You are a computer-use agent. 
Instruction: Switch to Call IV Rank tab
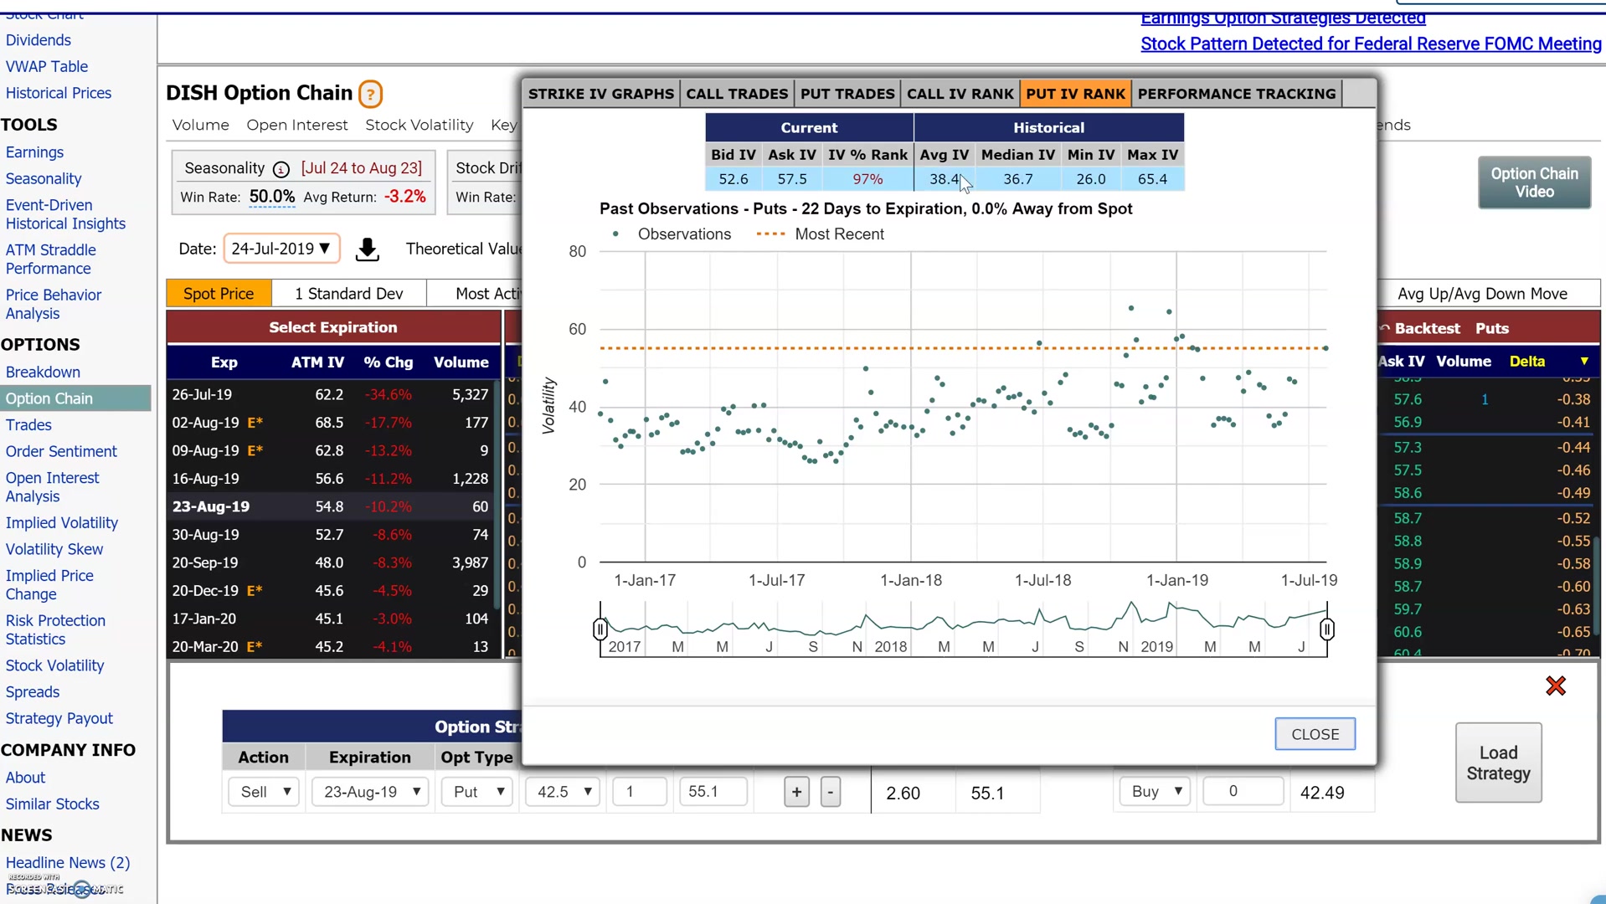(960, 94)
